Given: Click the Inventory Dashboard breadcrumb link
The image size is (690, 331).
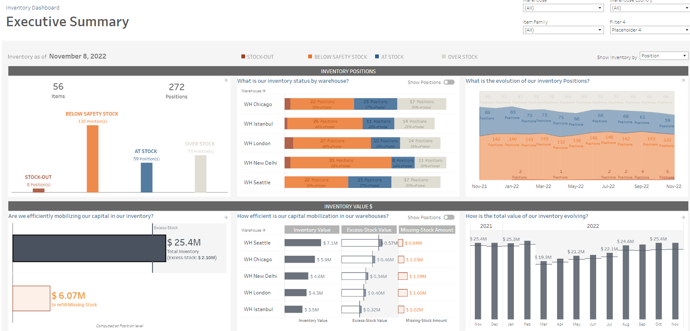Looking at the screenshot, I should [33, 7].
